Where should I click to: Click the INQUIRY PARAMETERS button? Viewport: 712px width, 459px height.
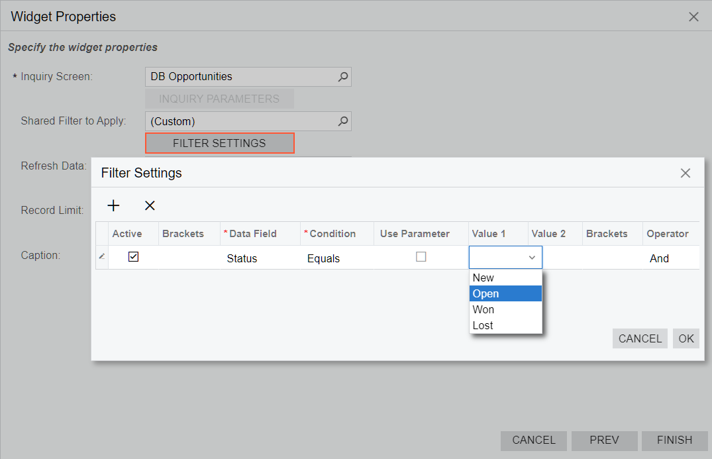(219, 98)
